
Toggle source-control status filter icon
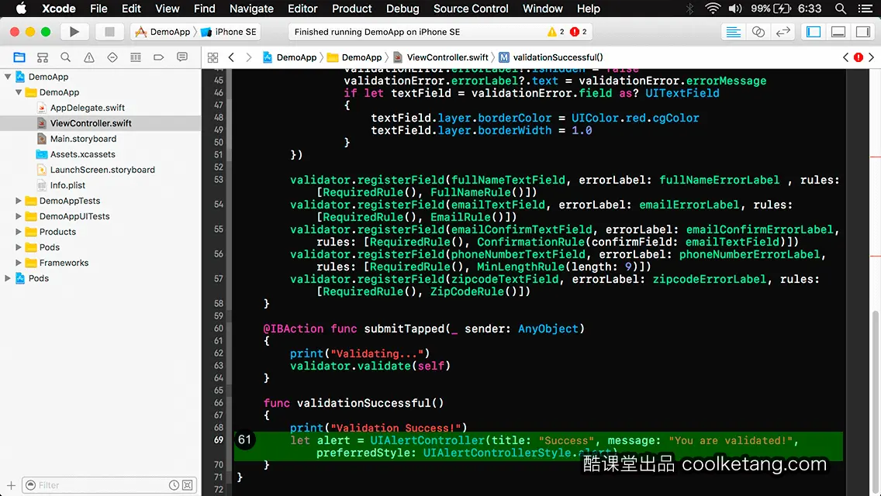coord(188,485)
